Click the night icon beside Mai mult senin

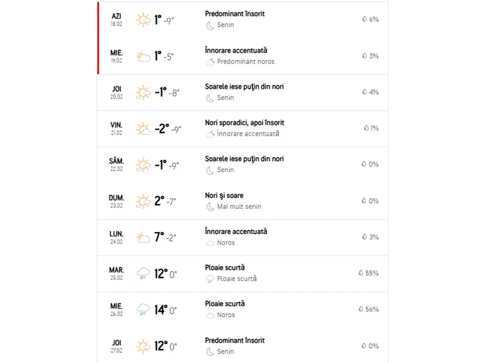pos(210,207)
